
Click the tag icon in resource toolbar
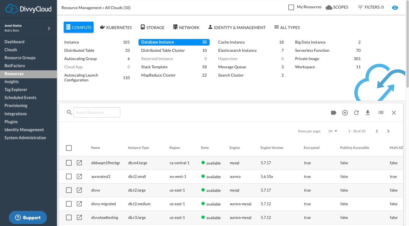click(334, 113)
